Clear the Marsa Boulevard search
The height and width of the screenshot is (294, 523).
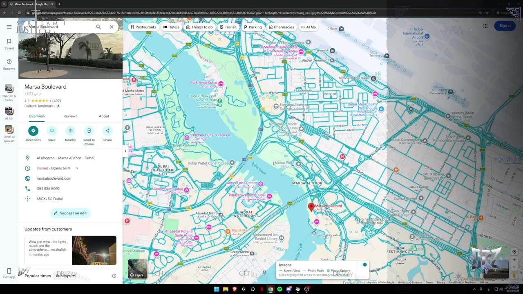pos(112,27)
